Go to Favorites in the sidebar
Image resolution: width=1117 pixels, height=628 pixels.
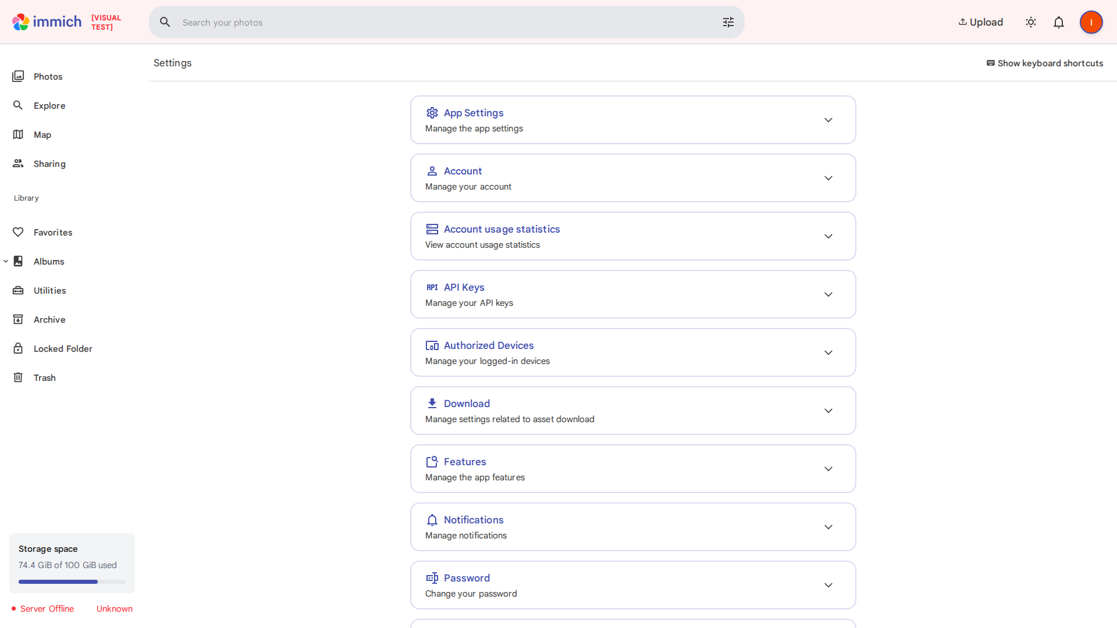(x=52, y=232)
